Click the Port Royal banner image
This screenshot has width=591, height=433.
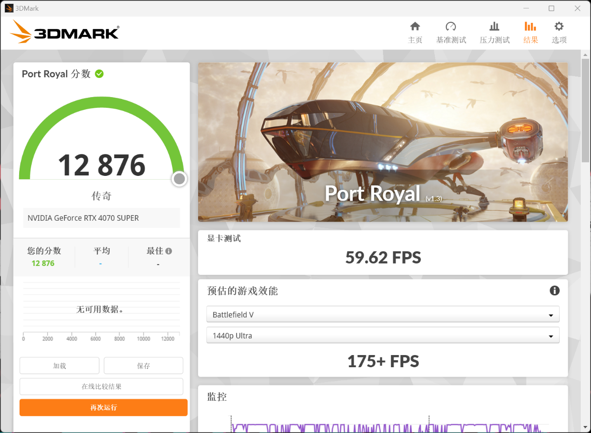tap(383, 142)
